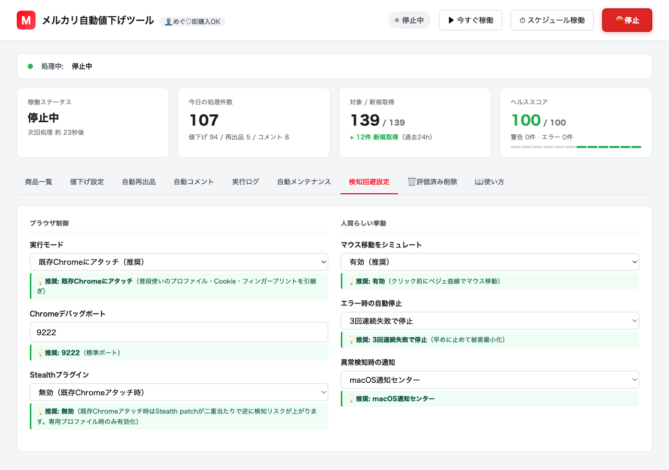Click the 処理中: 停止中 status text

click(x=66, y=66)
